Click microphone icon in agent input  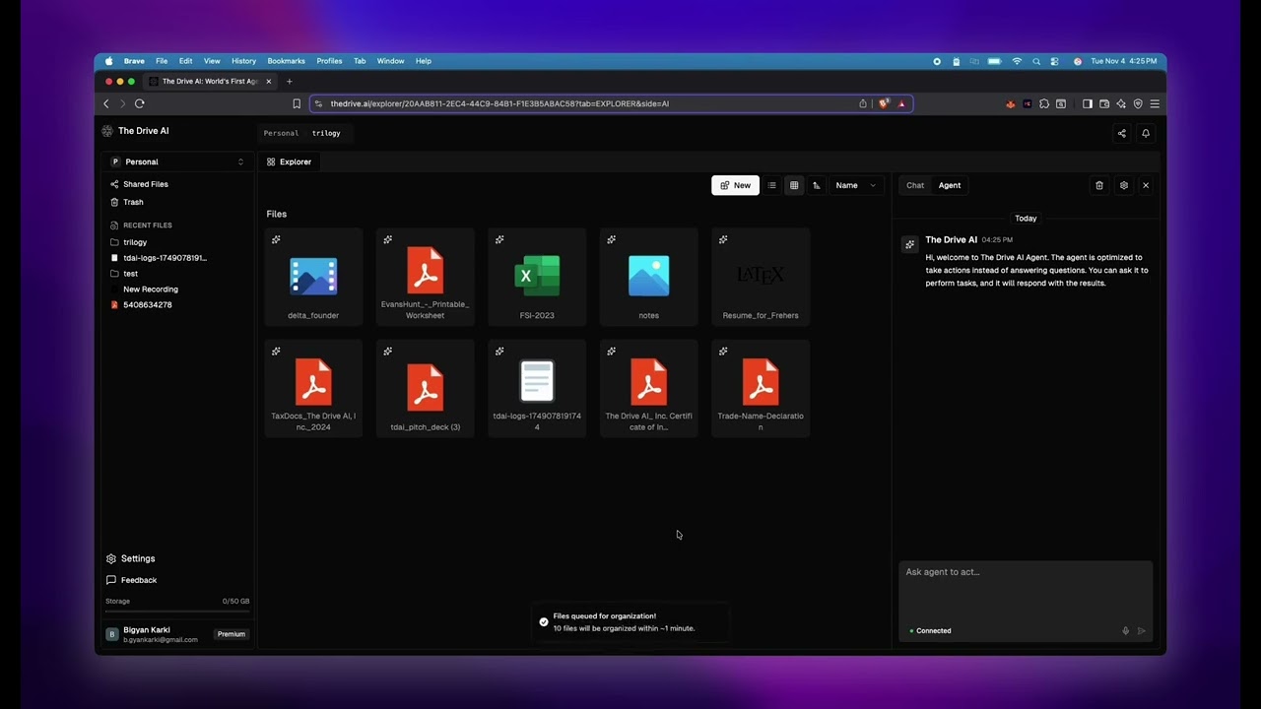pyautogui.click(x=1126, y=631)
